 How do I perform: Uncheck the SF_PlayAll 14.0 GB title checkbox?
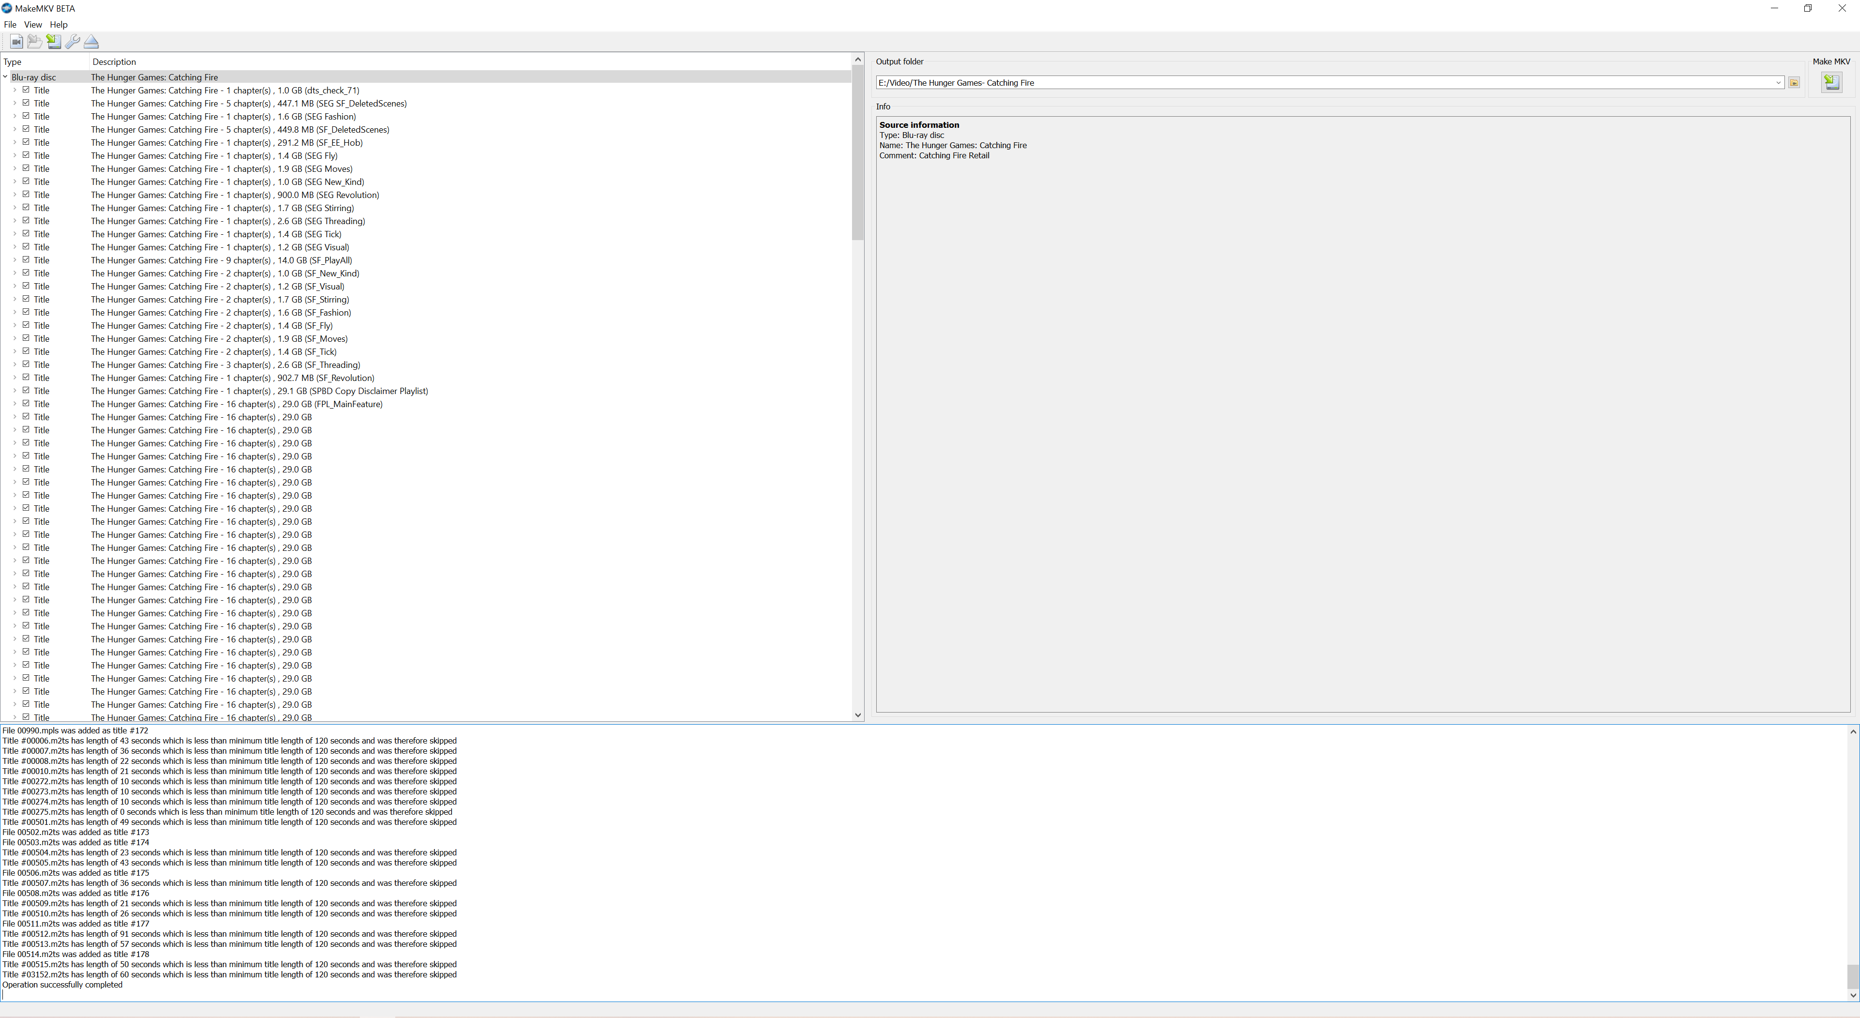click(x=26, y=260)
